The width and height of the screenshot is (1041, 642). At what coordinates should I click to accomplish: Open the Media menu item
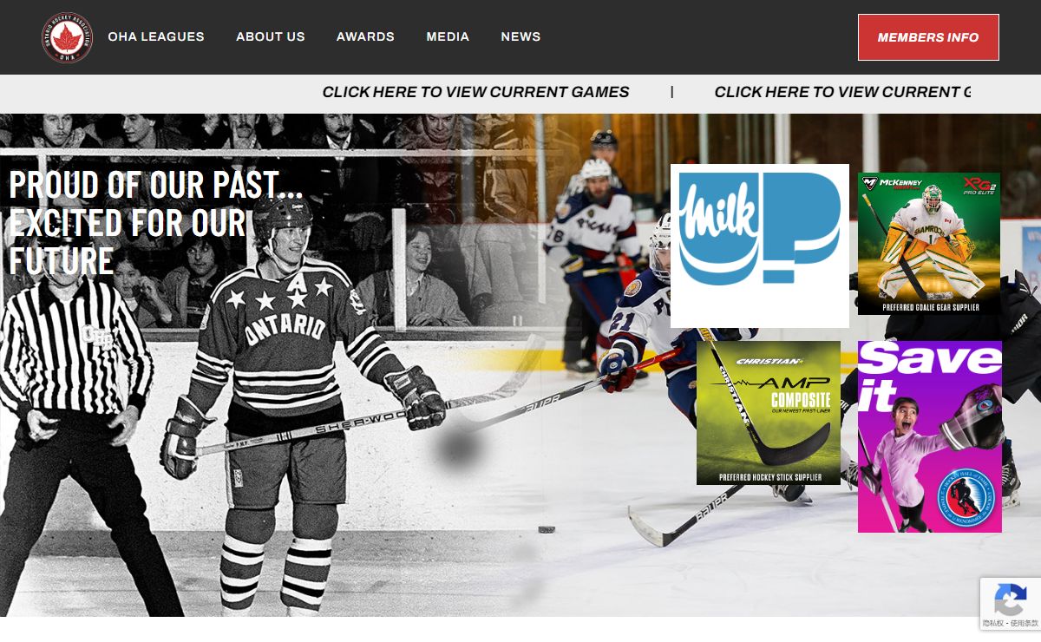coord(448,36)
